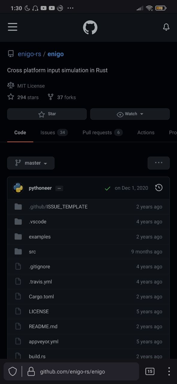Click '9 months ago' on src row
Viewport: 177px width, 384px height.
pos(147,252)
